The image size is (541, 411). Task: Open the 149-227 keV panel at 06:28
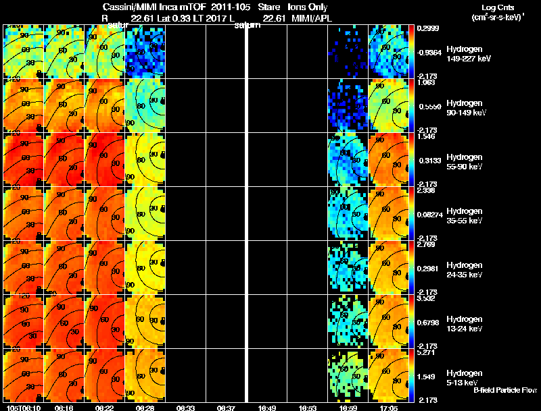[x=145, y=52]
